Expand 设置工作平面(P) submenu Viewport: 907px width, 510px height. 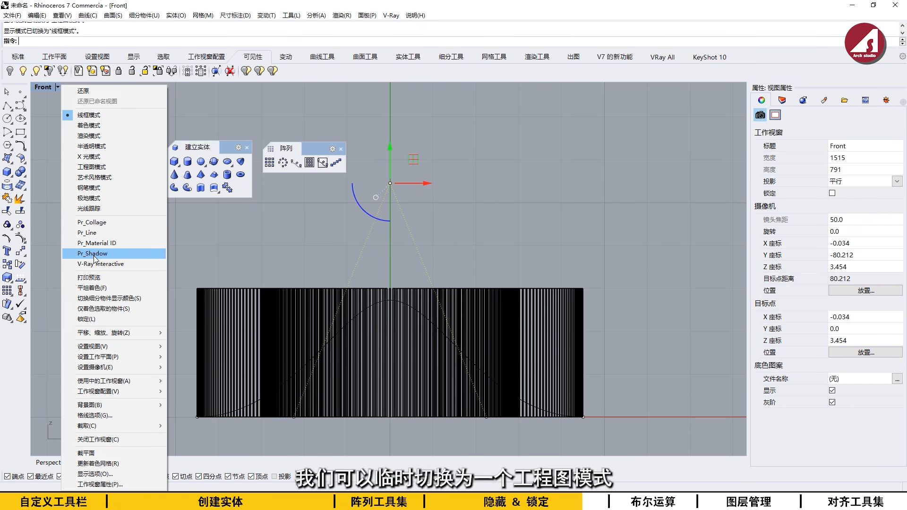click(114, 357)
